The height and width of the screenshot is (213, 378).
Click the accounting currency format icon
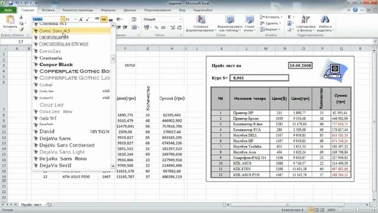click(146, 28)
